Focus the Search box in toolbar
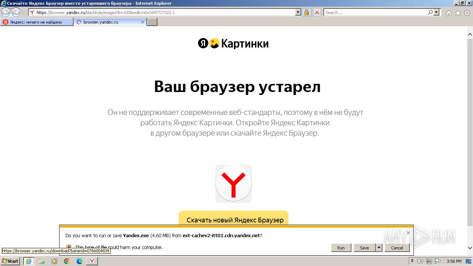This screenshot has width=473, height=266. tap(375, 12)
